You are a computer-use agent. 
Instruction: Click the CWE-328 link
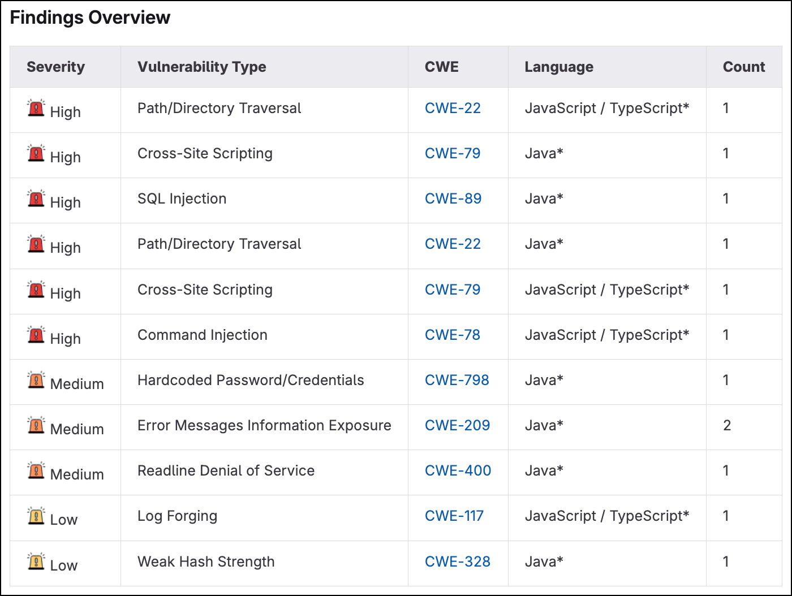click(x=457, y=562)
